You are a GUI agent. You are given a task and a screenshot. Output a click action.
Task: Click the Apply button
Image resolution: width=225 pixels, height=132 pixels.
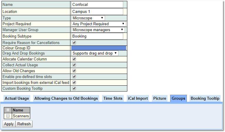[x=9, y=124]
